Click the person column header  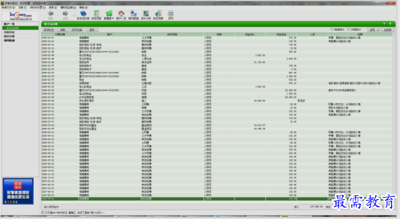point(312,35)
